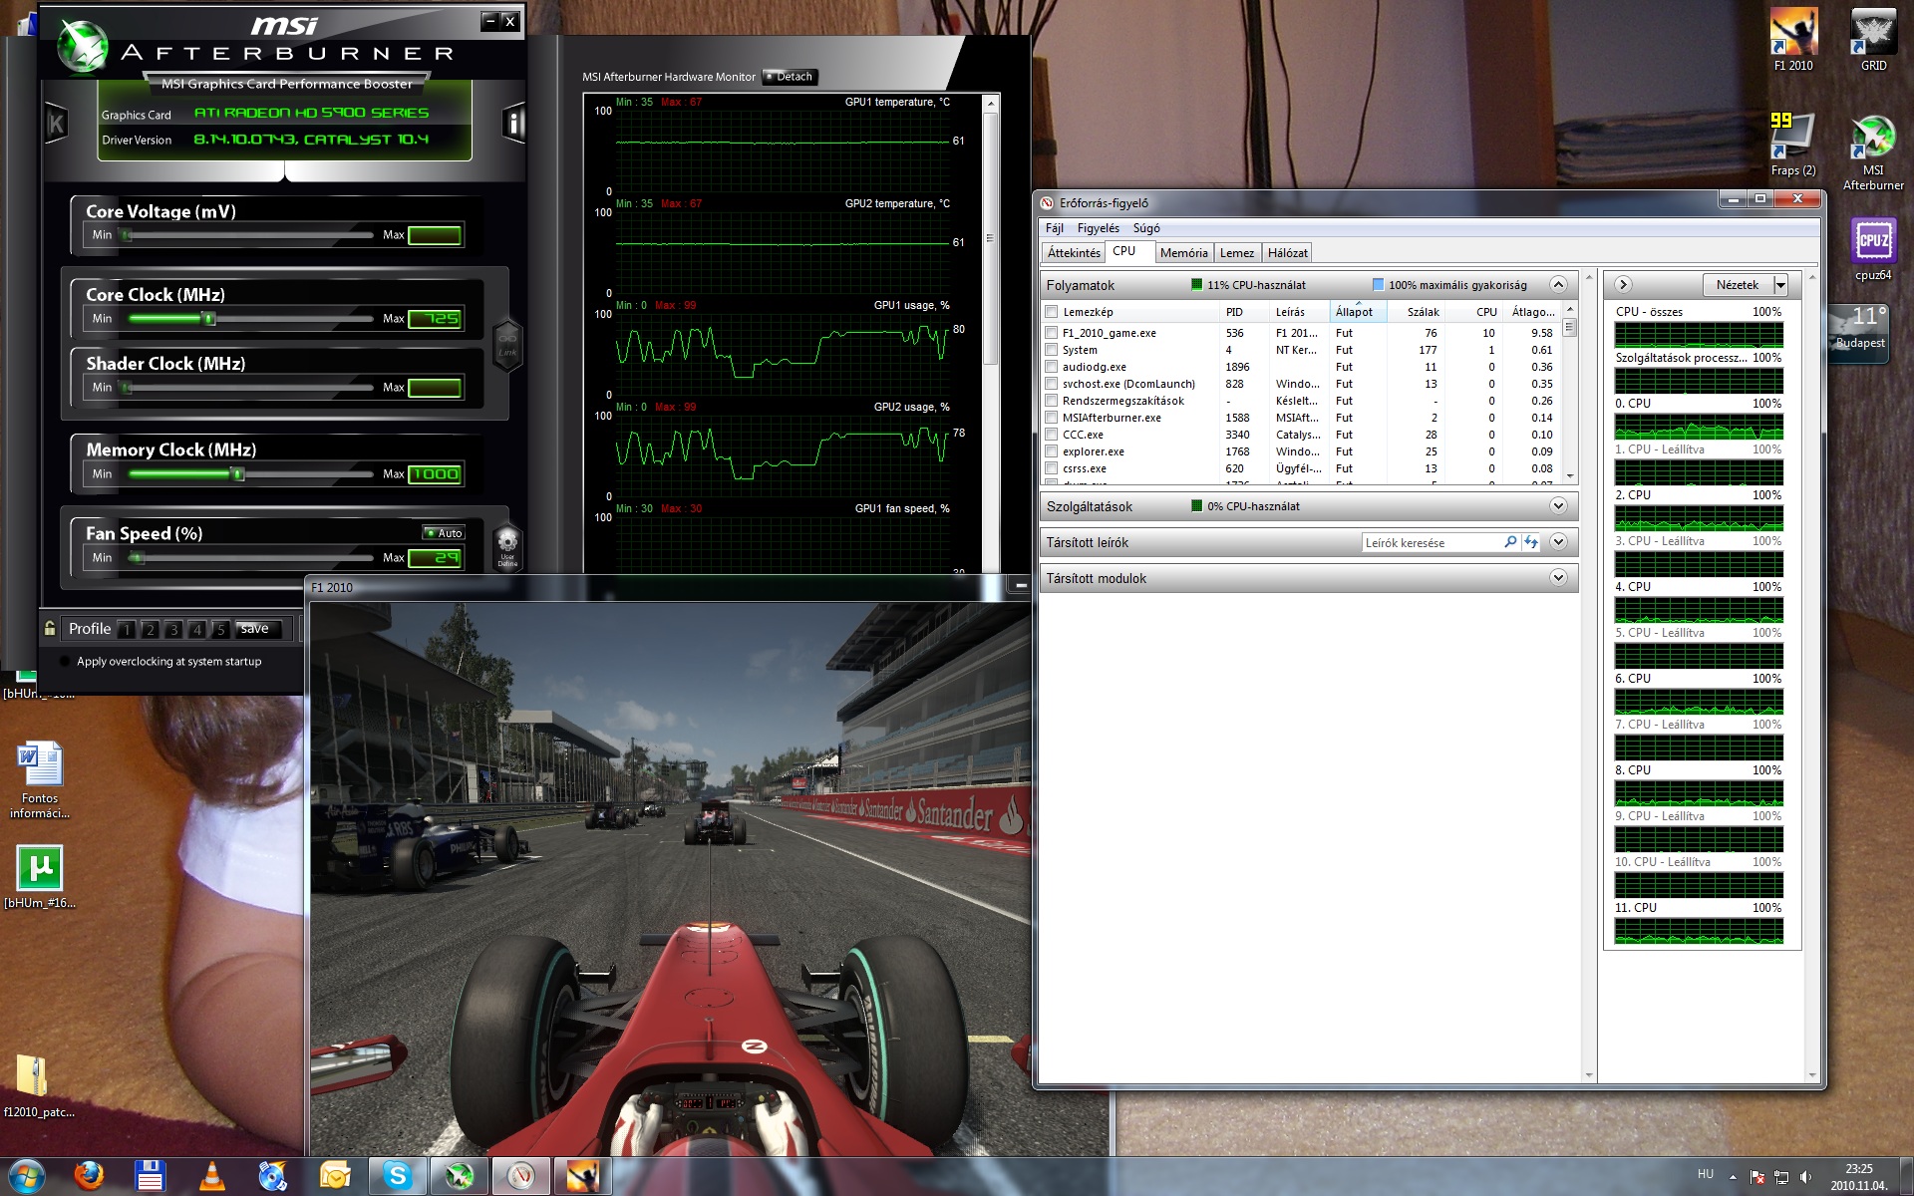
Task: Open the Fontos információ Word document
Action: point(40,780)
